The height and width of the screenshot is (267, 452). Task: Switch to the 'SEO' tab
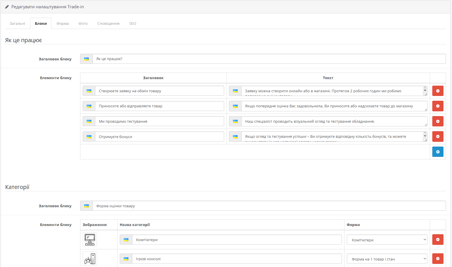(133, 23)
